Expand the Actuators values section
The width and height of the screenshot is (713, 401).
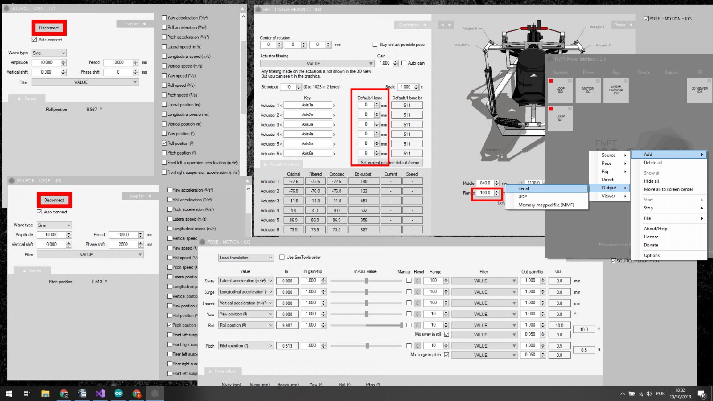(x=281, y=164)
